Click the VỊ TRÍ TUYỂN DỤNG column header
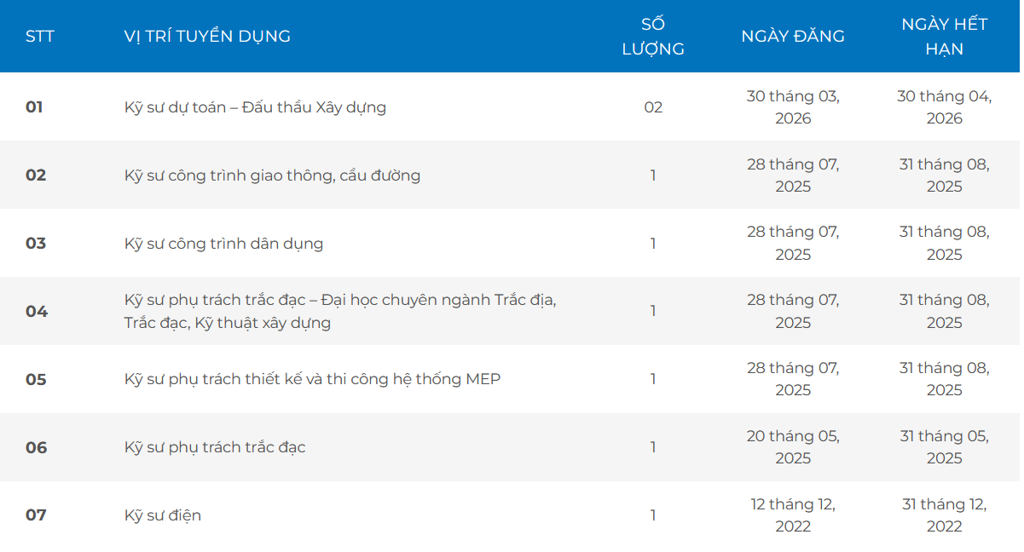Screen dimensions: 1024x552 [x=207, y=37]
